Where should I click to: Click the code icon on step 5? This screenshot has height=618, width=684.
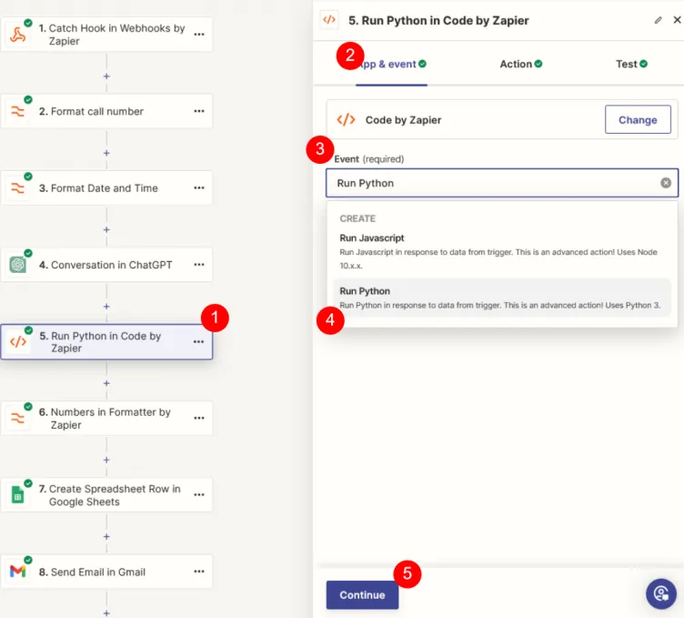click(x=18, y=341)
